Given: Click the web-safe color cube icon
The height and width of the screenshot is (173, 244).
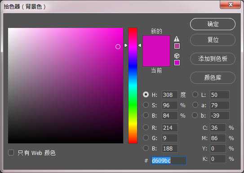Looking at the screenshot, I should tap(177, 56).
